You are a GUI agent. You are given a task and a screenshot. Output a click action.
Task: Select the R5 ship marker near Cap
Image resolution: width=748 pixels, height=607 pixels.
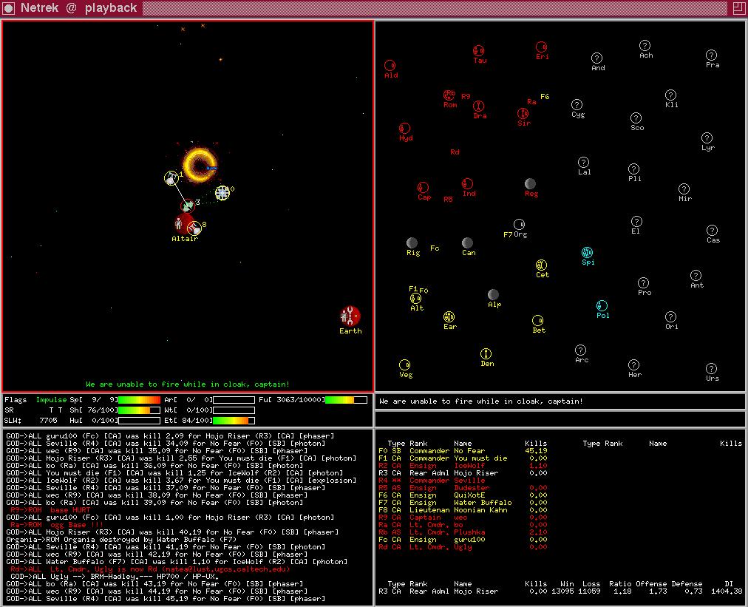pyautogui.click(x=448, y=200)
